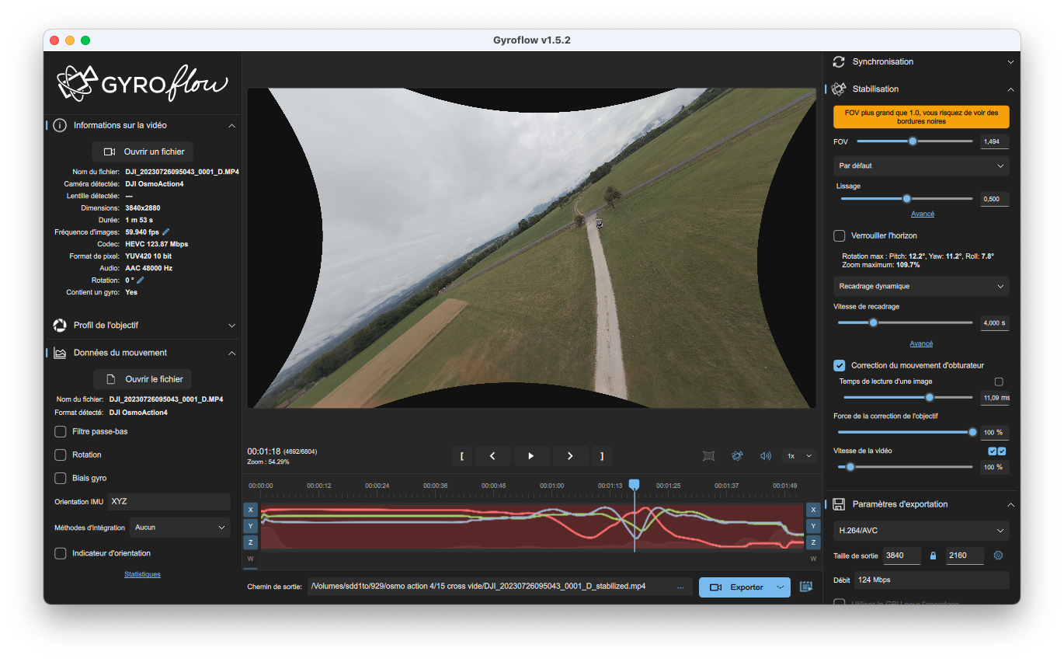The width and height of the screenshot is (1064, 662).
Task: Play the video
Action: (531, 456)
